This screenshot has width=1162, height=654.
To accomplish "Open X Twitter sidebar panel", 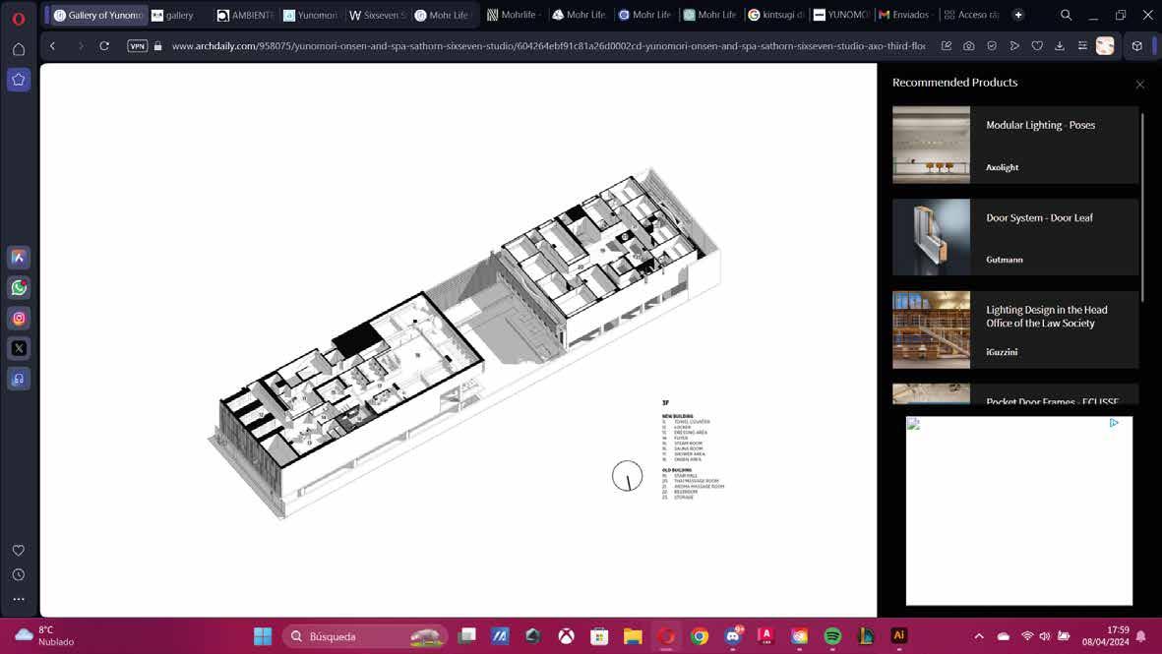I will pyautogui.click(x=19, y=348).
